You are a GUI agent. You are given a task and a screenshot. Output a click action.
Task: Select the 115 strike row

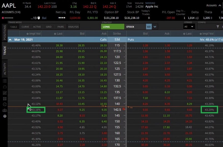tap(115, 45)
